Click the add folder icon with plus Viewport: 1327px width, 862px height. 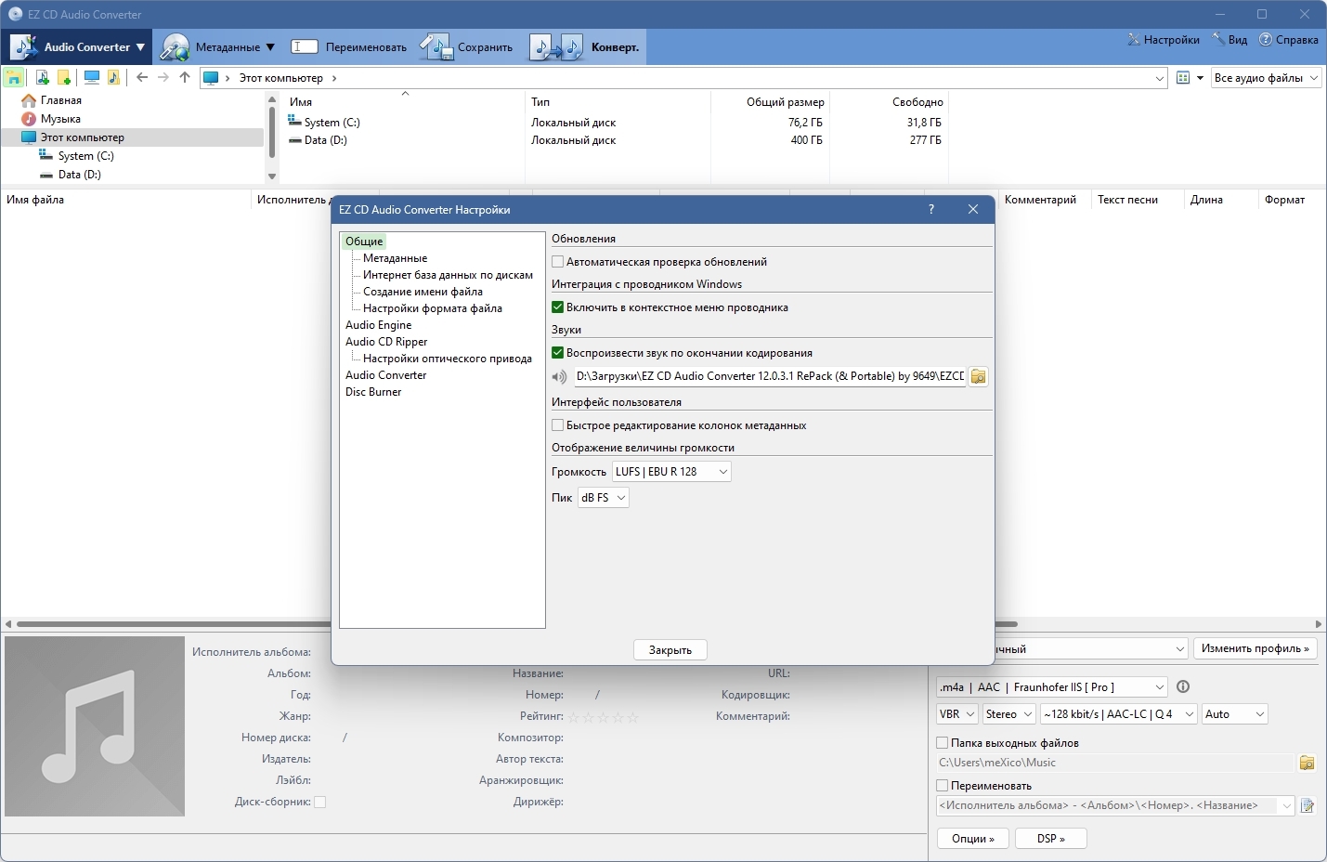coord(64,78)
